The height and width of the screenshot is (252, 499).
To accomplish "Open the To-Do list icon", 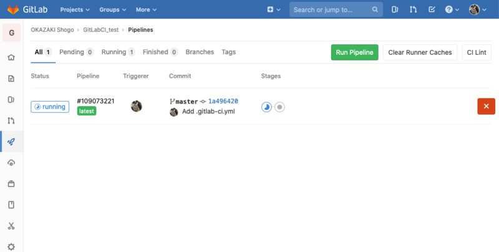I will point(432,9).
